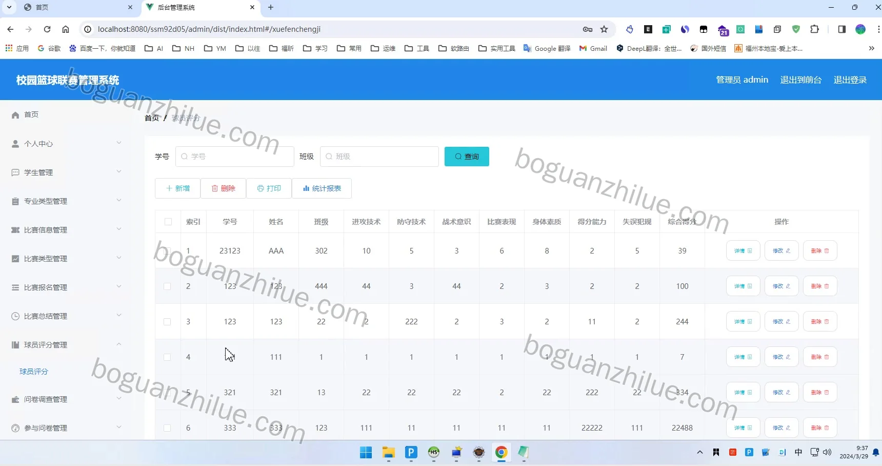The image size is (882, 466).
Task: Click the 学号 search input field
Action: (x=235, y=157)
